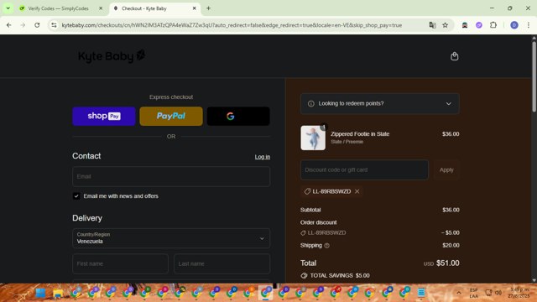Reload the checkout page

37,25
